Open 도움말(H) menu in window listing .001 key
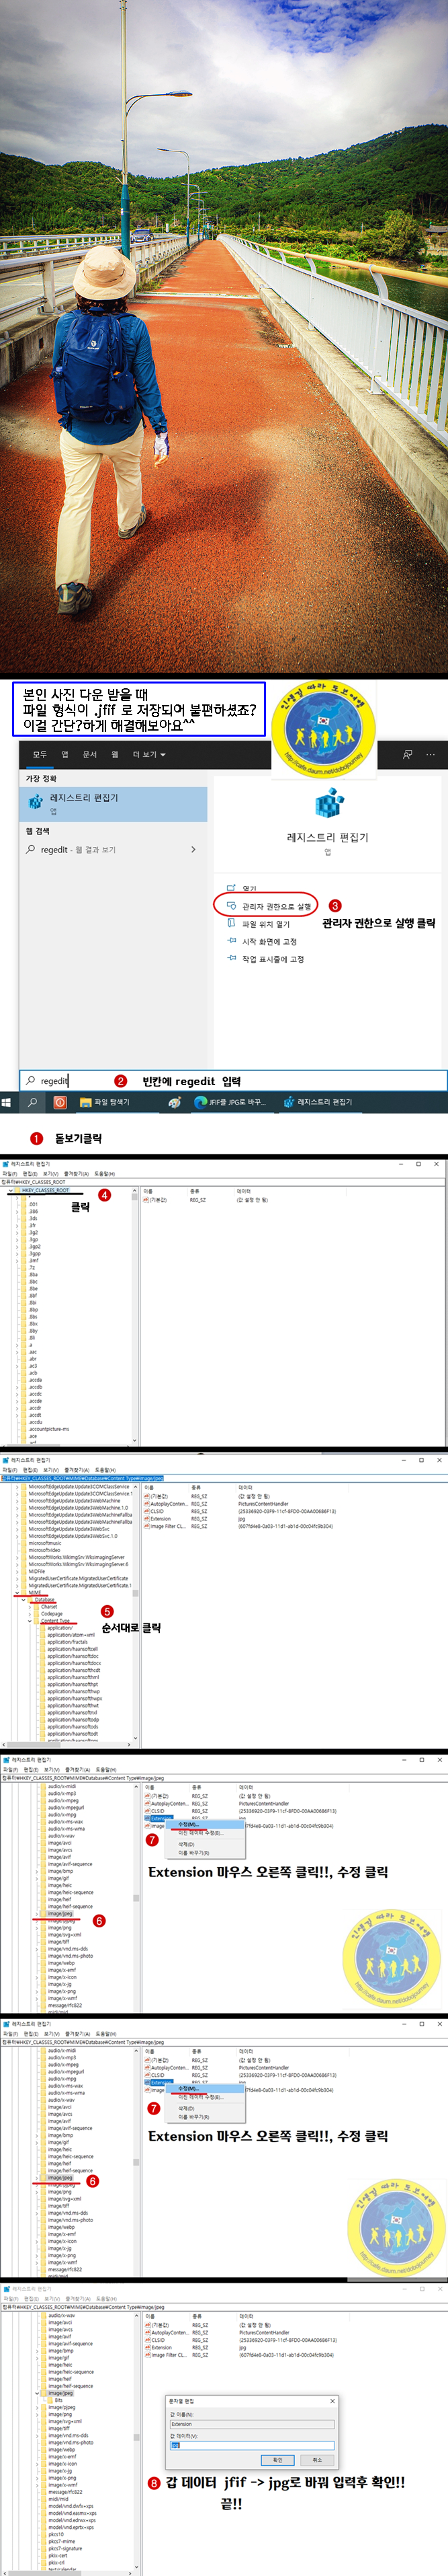 click(105, 1174)
